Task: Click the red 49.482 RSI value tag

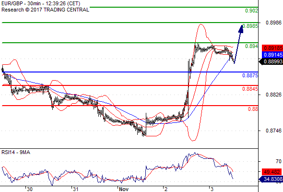Action: point(271,172)
